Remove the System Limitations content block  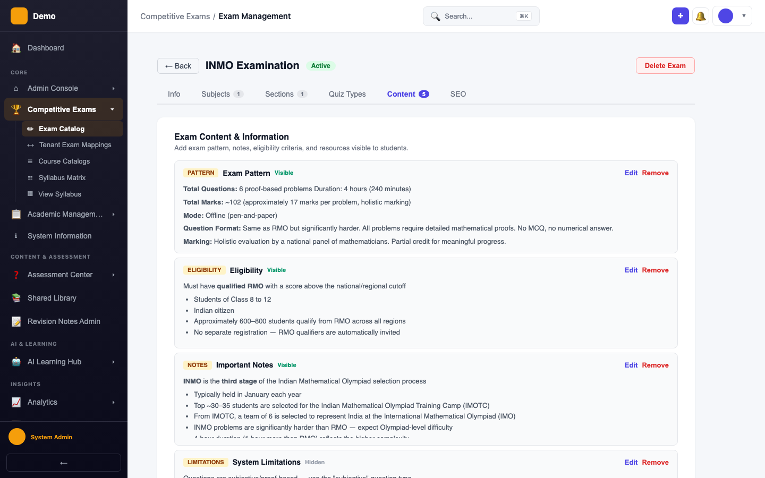pyautogui.click(x=655, y=463)
